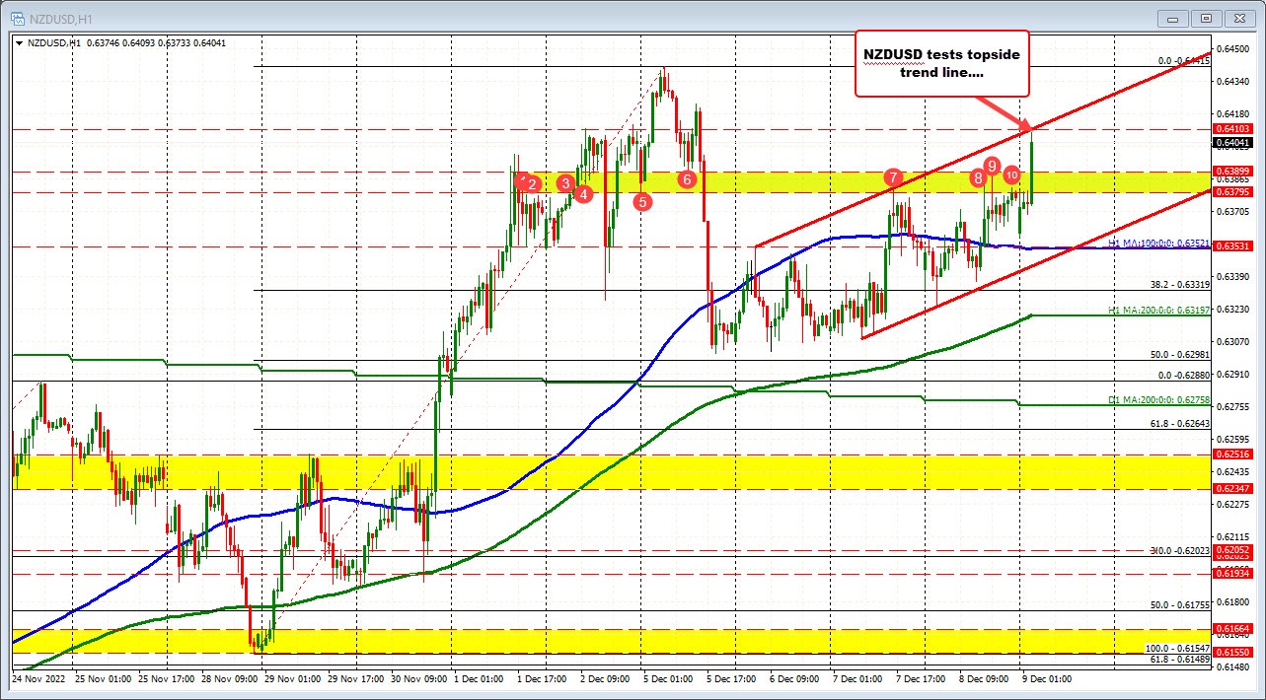Select the red 0.64103 price level label
The width and height of the screenshot is (1266, 700).
click(1232, 129)
